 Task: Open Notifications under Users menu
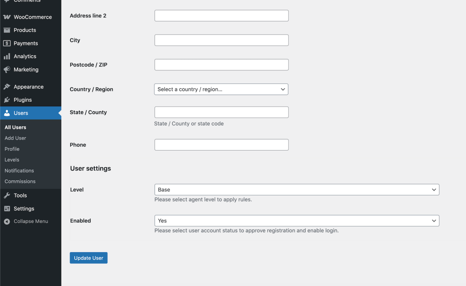coord(19,171)
